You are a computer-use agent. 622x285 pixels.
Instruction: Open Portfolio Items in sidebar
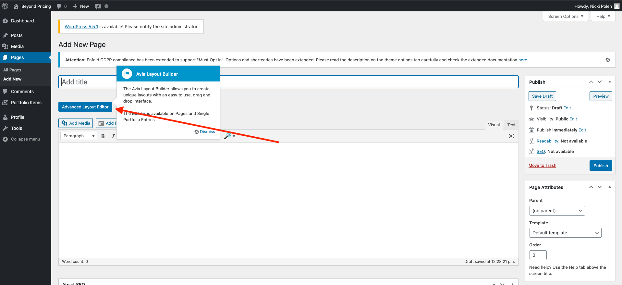click(26, 103)
